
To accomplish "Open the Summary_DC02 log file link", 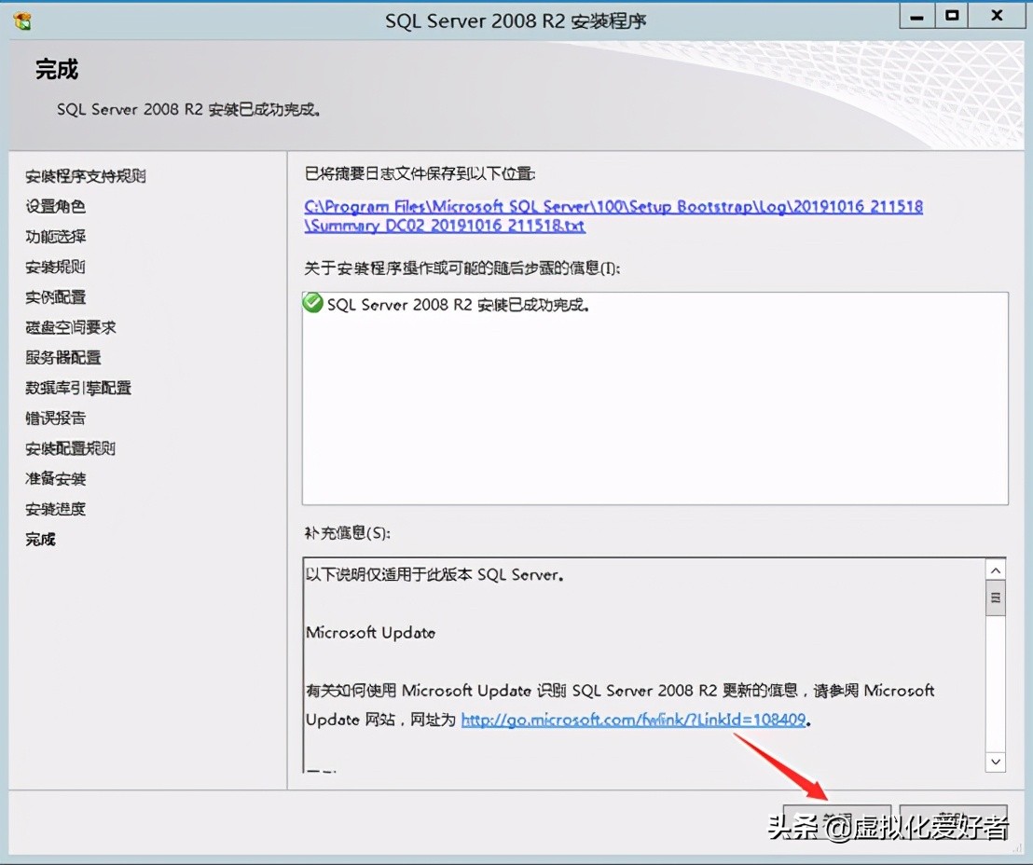I will click(613, 216).
